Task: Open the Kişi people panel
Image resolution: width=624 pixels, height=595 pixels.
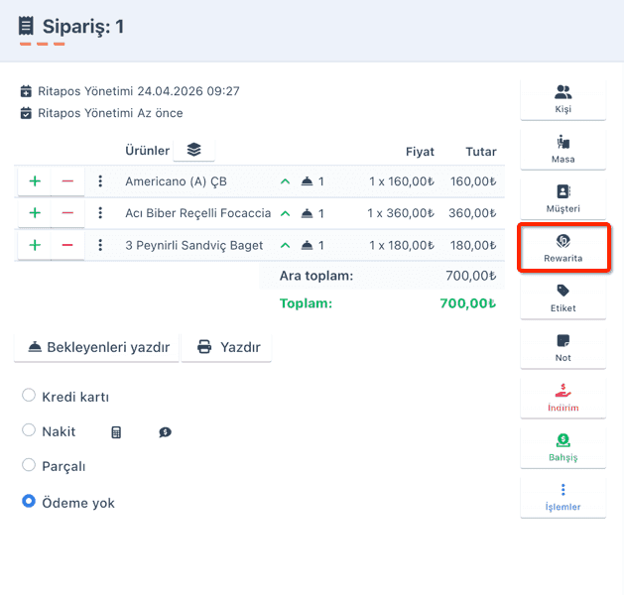Action: click(x=562, y=99)
